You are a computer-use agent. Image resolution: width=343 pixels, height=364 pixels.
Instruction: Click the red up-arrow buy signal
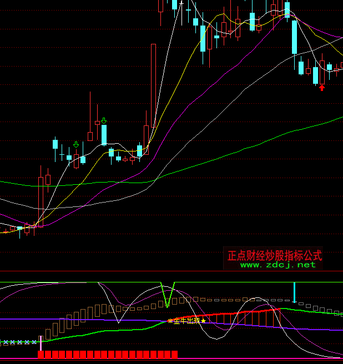(322, 88)
